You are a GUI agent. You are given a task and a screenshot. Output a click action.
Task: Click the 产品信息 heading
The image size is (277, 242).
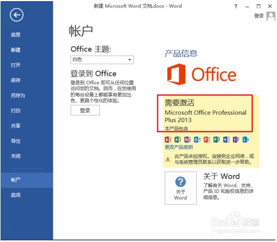[x=181, y=53]
